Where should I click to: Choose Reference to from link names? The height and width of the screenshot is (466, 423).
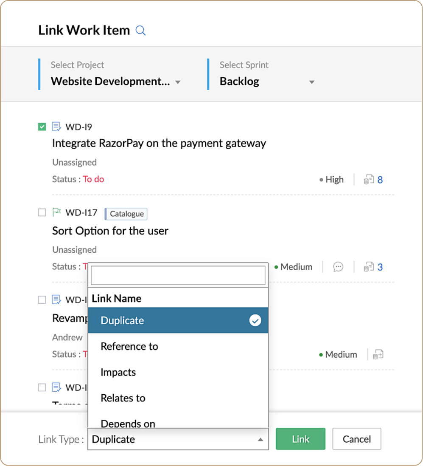129,346
